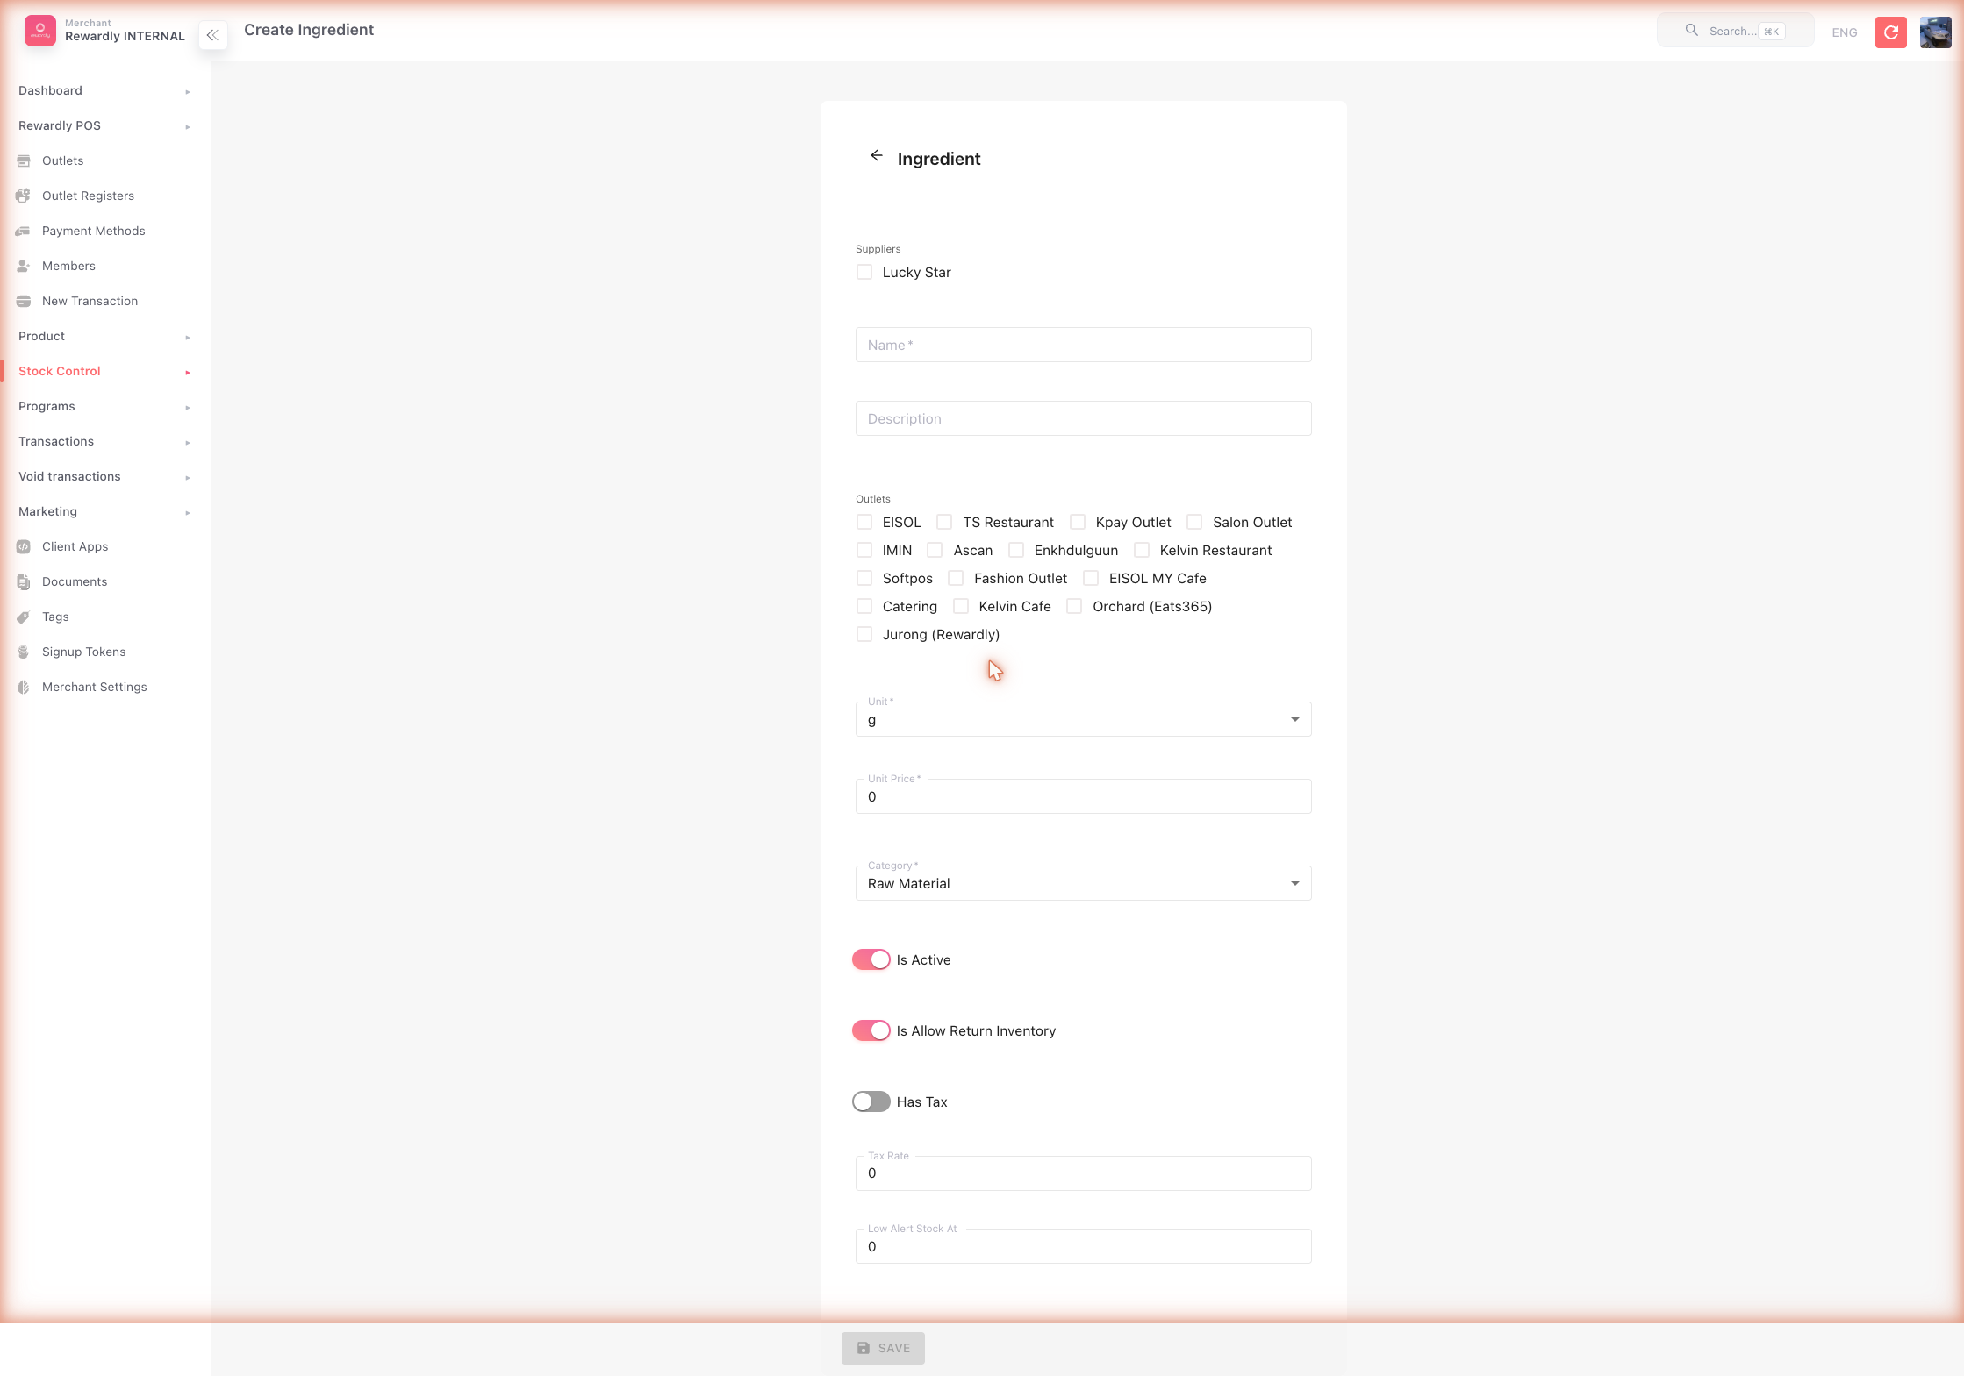Select the Salon Outlet checkbox
Viewport: 1964px width, 1376px height.
[x=1194, y=522]
